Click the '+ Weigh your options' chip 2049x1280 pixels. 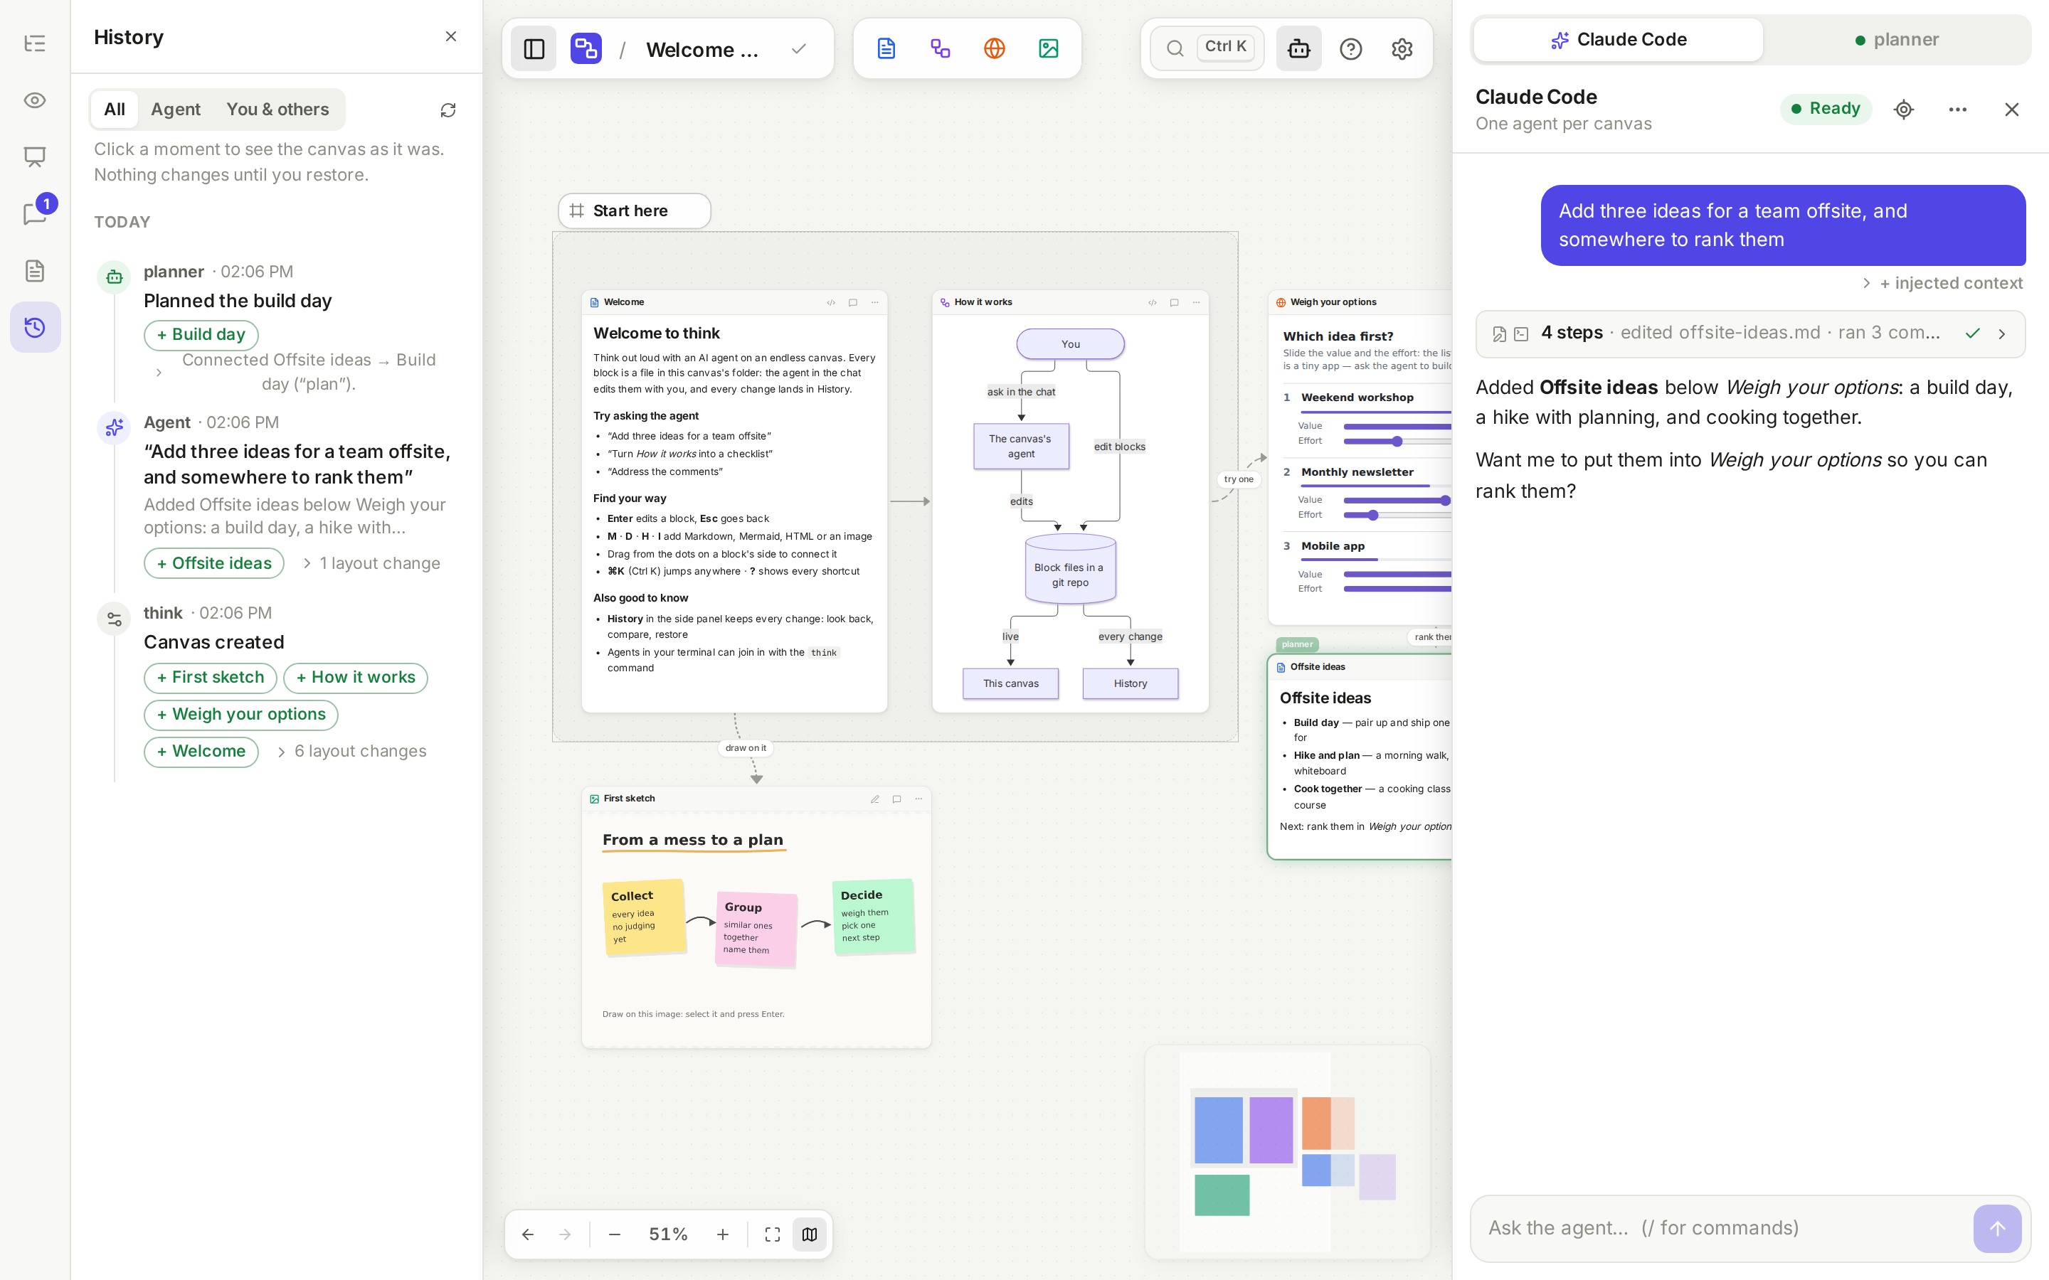(x=240, y=715)
